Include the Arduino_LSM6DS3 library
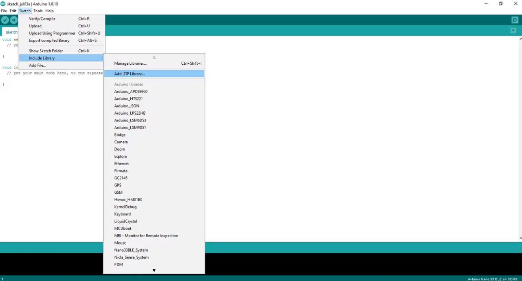Image resolution: width=522 pixels, height=281 pixels. 154,120
